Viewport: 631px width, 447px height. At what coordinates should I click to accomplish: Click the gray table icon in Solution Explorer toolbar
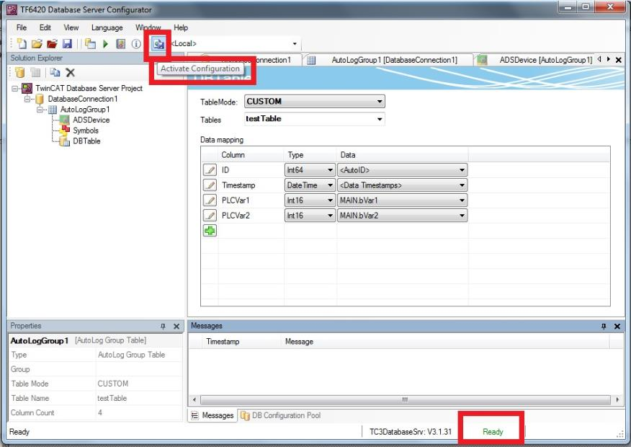[x=35, y=73]
